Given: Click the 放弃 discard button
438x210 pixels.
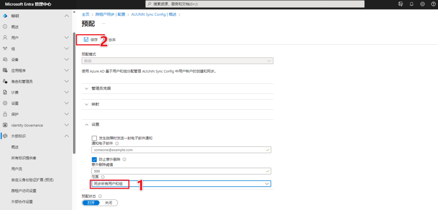Looking at the screenshot, I should pos(112,40).
